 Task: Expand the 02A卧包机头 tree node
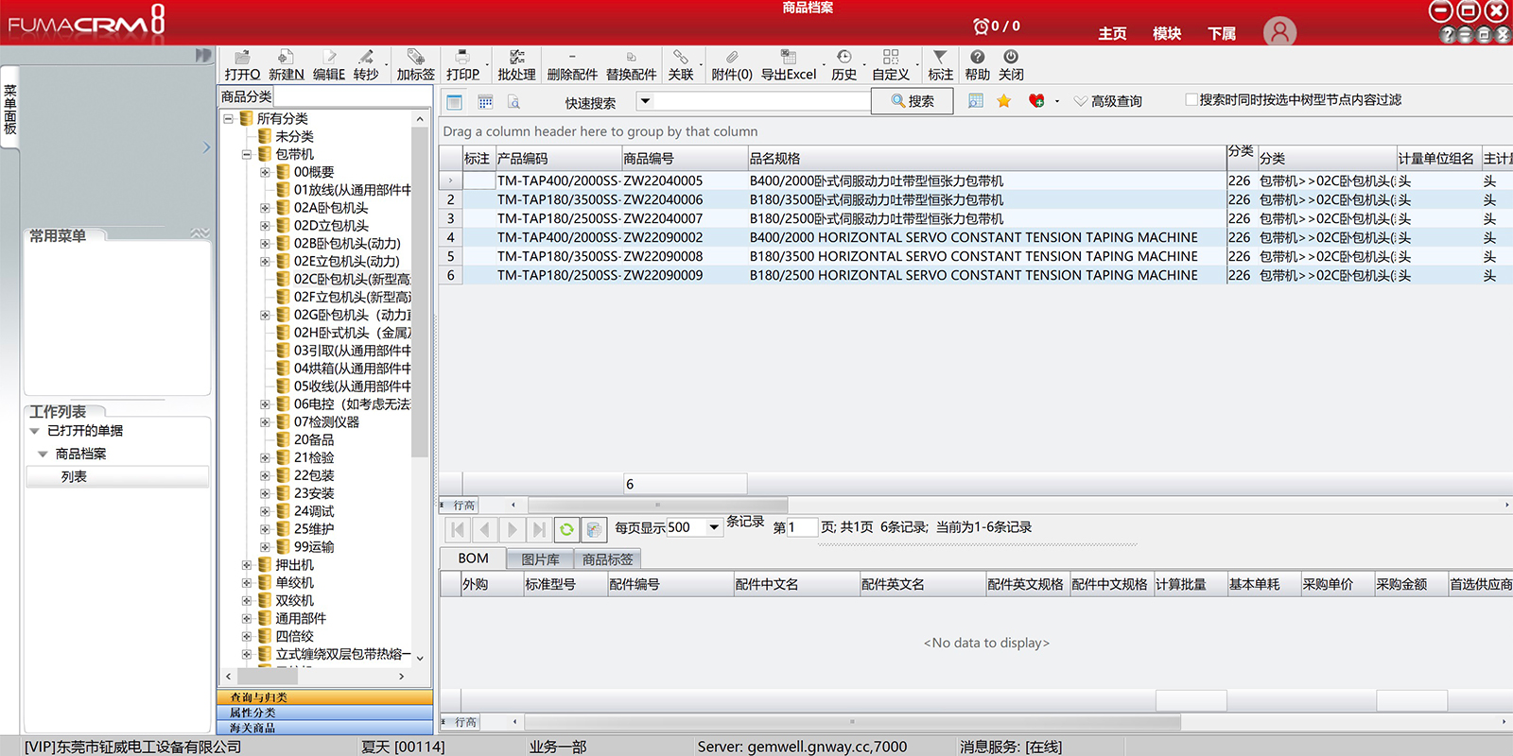pyautogui.click(x=265, y=208)
